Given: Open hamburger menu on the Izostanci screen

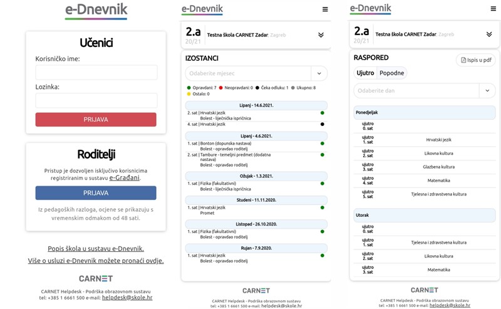Looking at the screenshot, I should click(325, 9).
